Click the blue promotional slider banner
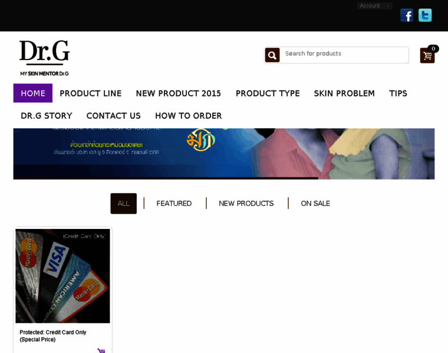 (224, 154)
